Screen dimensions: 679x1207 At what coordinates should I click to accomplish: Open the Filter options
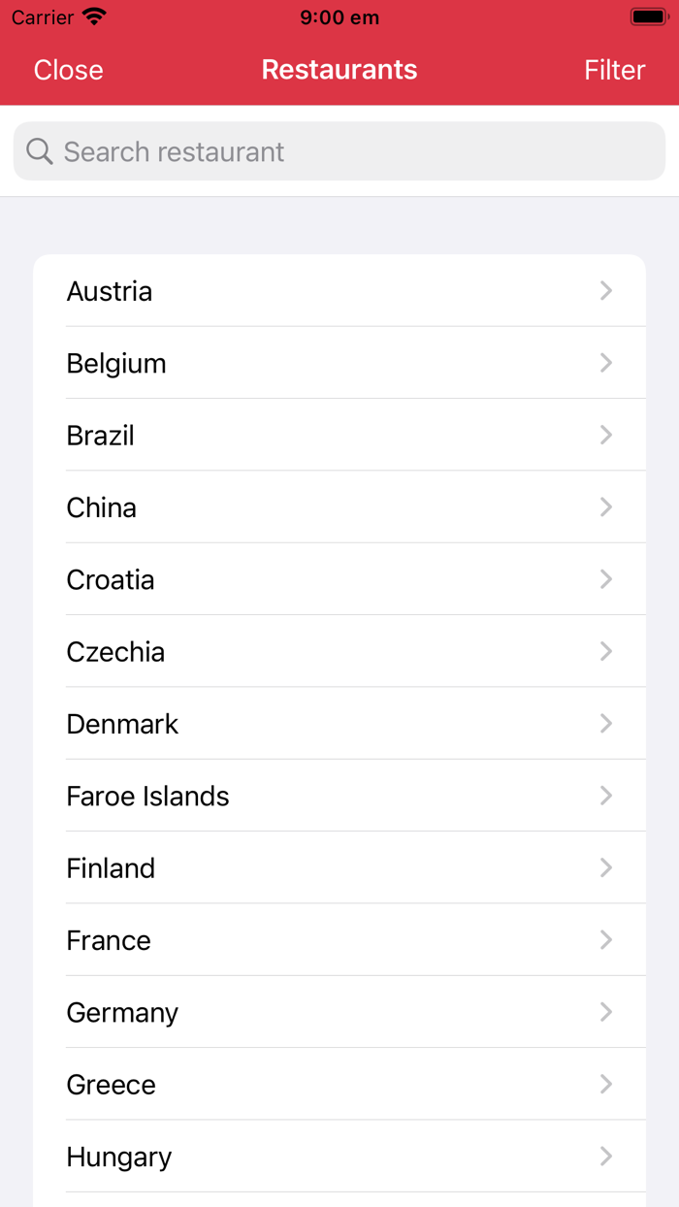click(x=614, y=70)
